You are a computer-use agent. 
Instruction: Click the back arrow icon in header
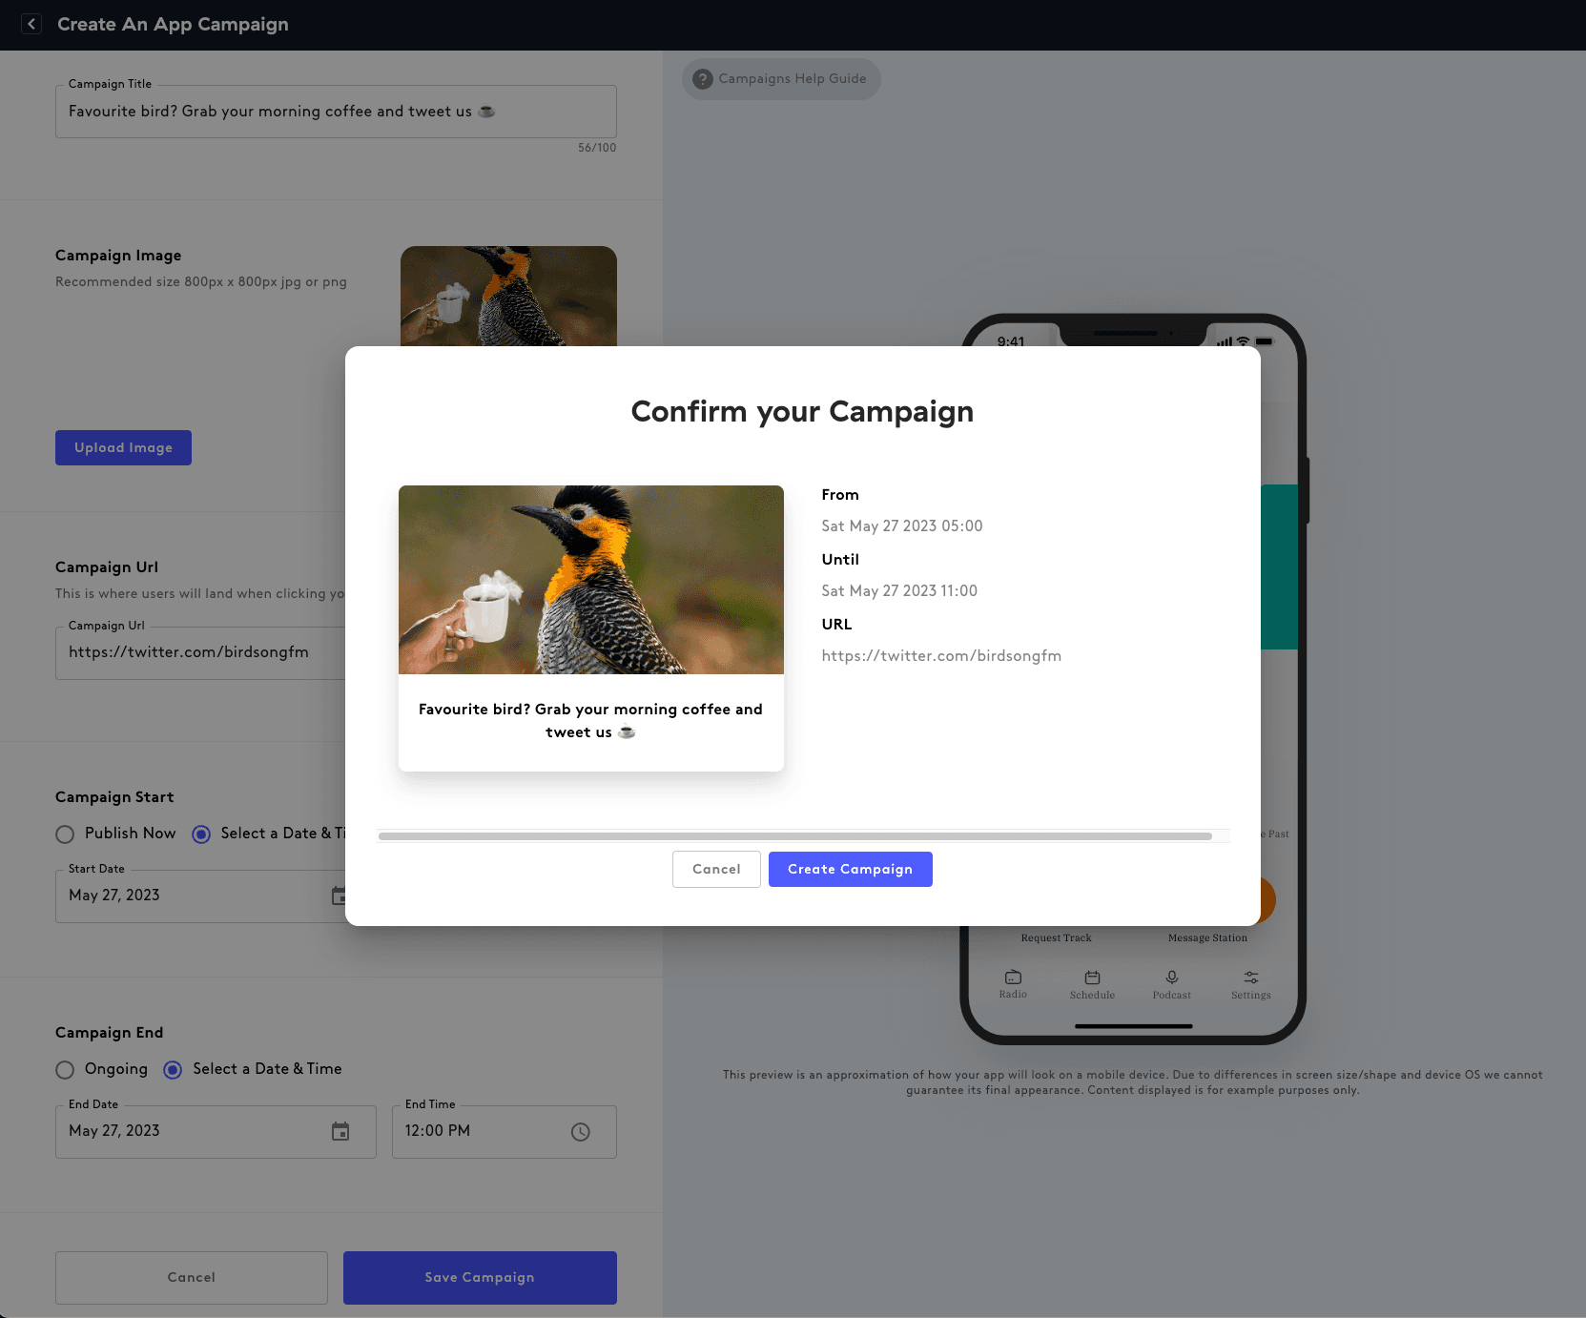pyautogui.click(x=31, y=24)
